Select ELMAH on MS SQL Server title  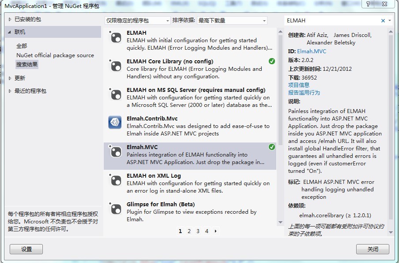[196, 90]
